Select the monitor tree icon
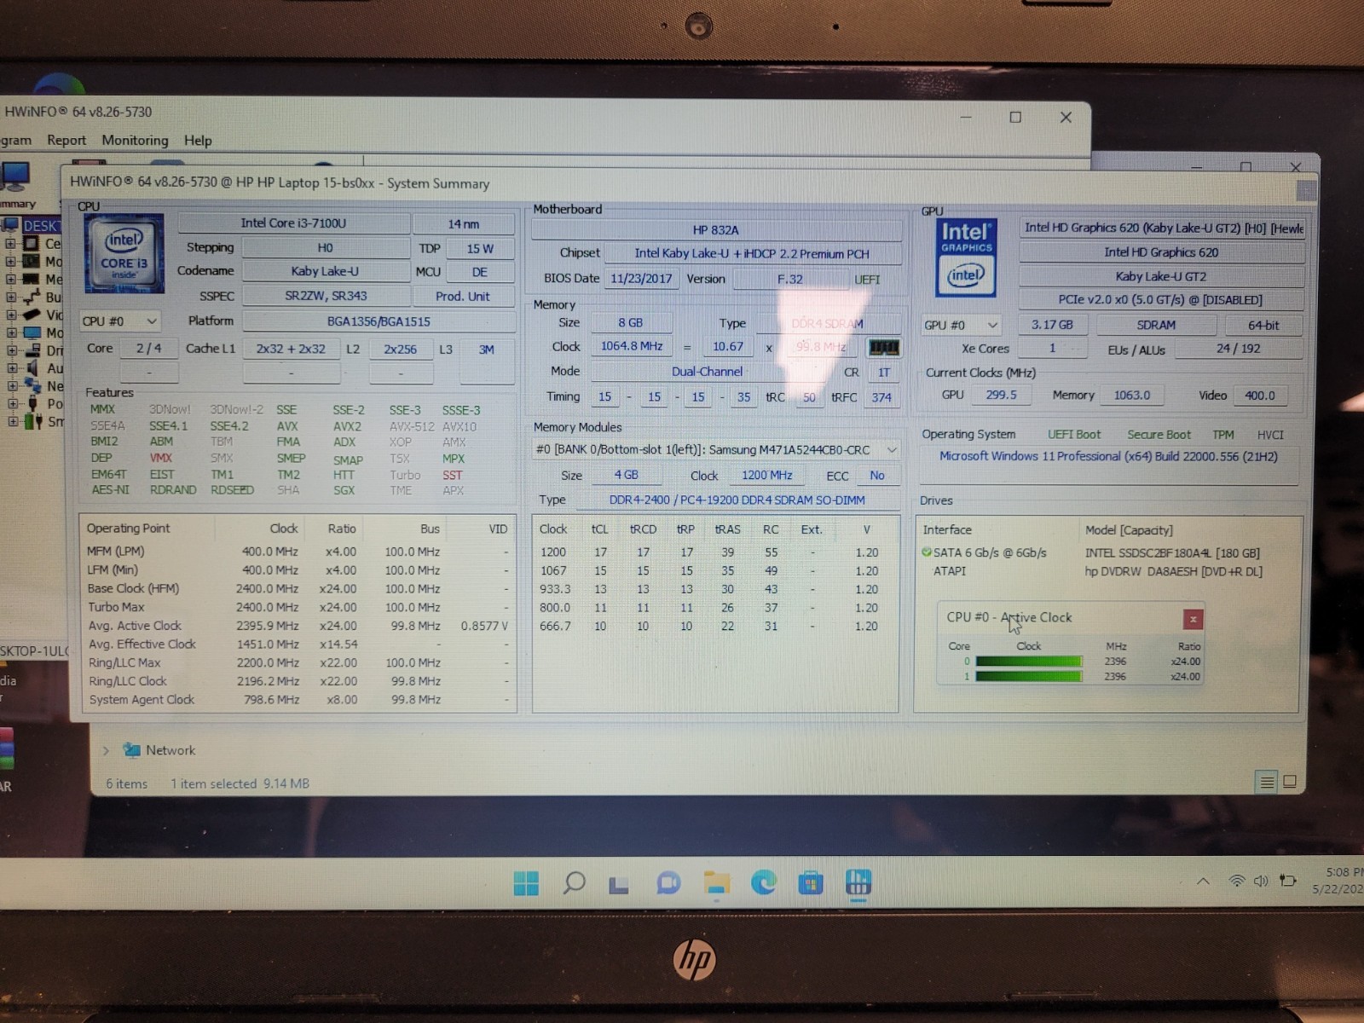The height and width of the screenshot is (1023, 1364). tap(32, 332)
